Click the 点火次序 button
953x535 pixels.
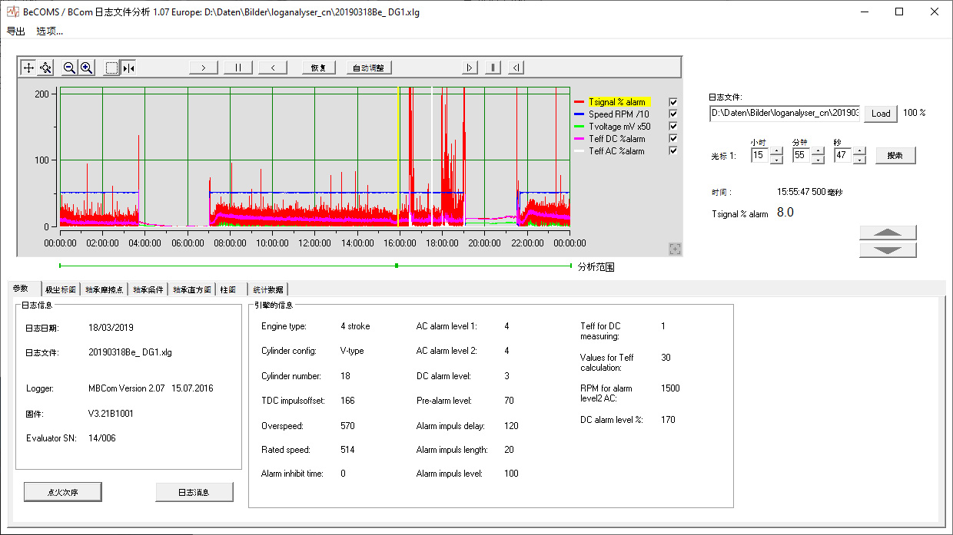click(x=62, y=492)
